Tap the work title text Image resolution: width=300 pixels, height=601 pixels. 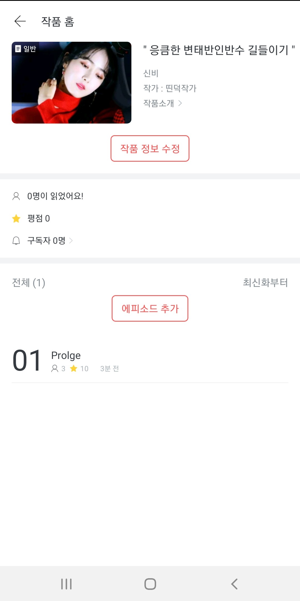[x=219, y=50]
